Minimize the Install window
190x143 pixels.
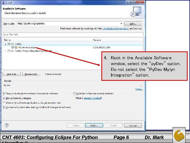(129, 2)
